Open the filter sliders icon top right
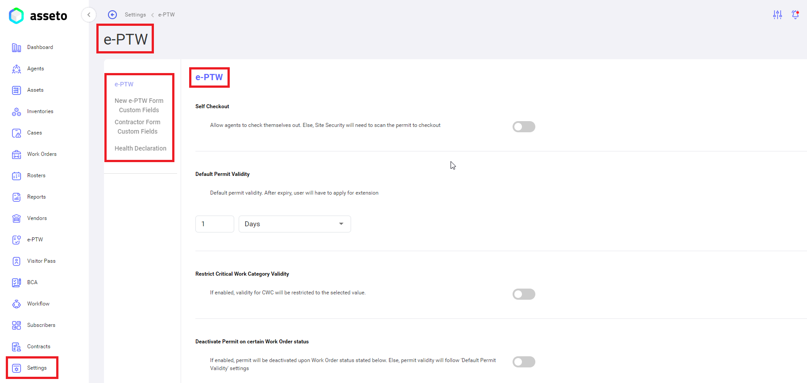This screenshot has width=807, height=383. coord(778,15)
